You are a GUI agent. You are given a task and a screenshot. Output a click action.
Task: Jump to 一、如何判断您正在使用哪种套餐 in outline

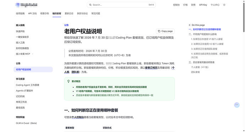(x=205, y=29)
